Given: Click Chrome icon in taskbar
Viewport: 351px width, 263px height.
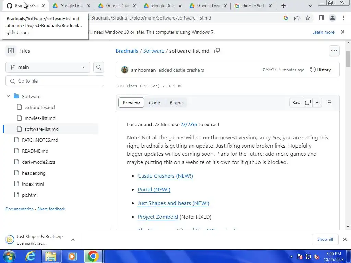Looking at the screenshot, I should point(93,256).
